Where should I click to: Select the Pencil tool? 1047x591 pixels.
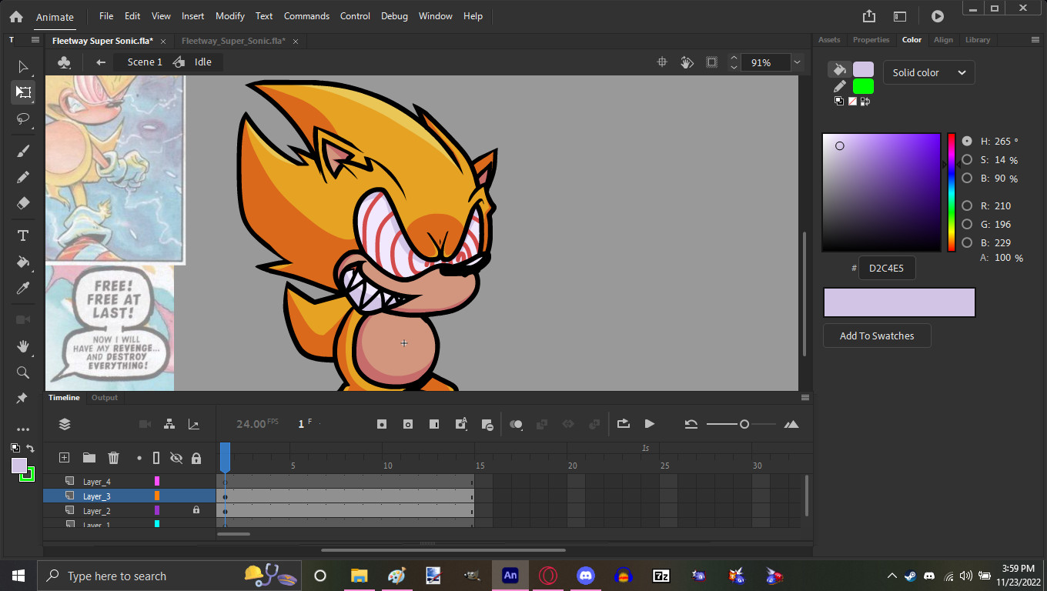click(23, 177)
